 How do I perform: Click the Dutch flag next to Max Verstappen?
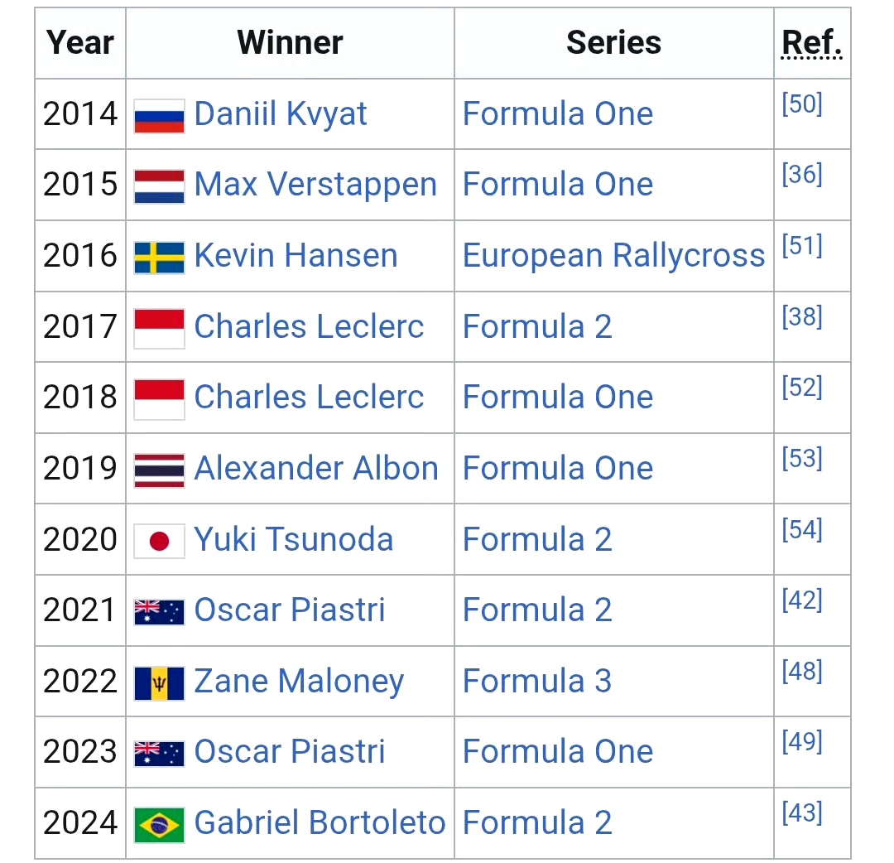(159, 186)
